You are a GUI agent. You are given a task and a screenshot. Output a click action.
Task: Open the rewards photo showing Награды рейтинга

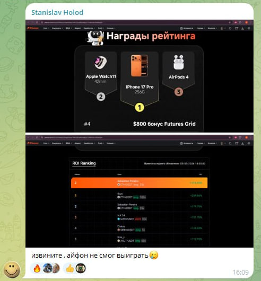(140, 76)
